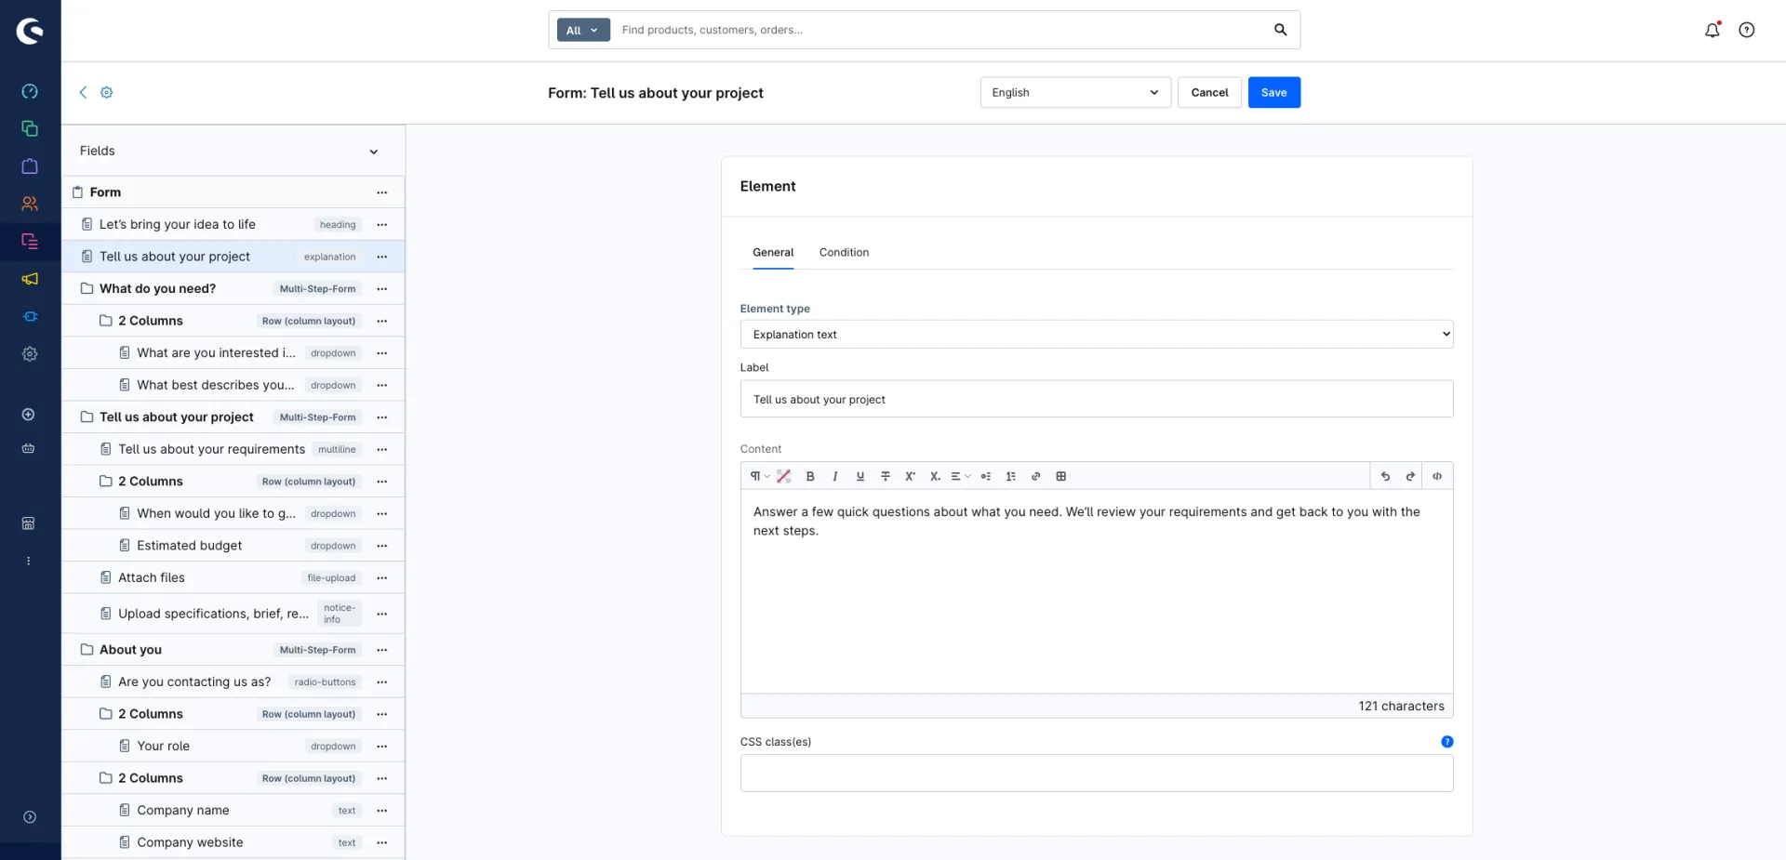
Task: Insert a link in content
Action: (1036, 476)
